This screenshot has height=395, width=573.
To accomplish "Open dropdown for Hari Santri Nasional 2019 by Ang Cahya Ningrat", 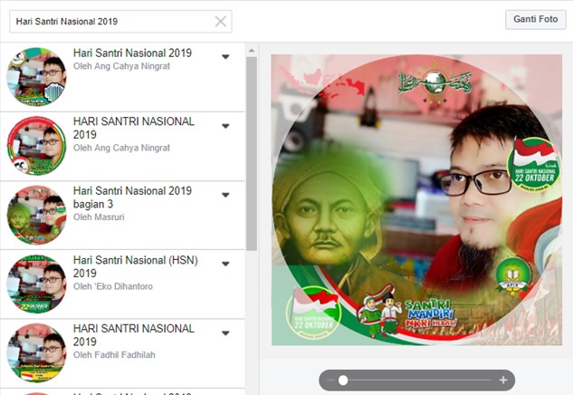I will pyautogui.click(x=225, y=57).
